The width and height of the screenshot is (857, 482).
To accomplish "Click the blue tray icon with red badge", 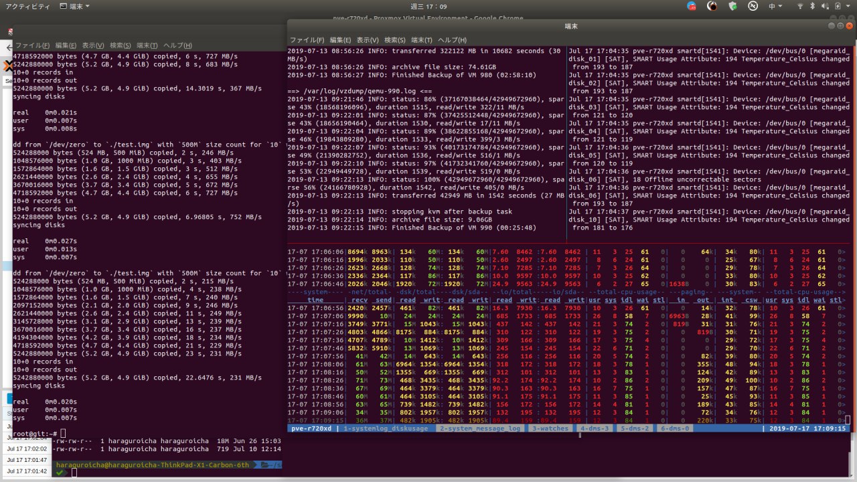I will (692, 6).
